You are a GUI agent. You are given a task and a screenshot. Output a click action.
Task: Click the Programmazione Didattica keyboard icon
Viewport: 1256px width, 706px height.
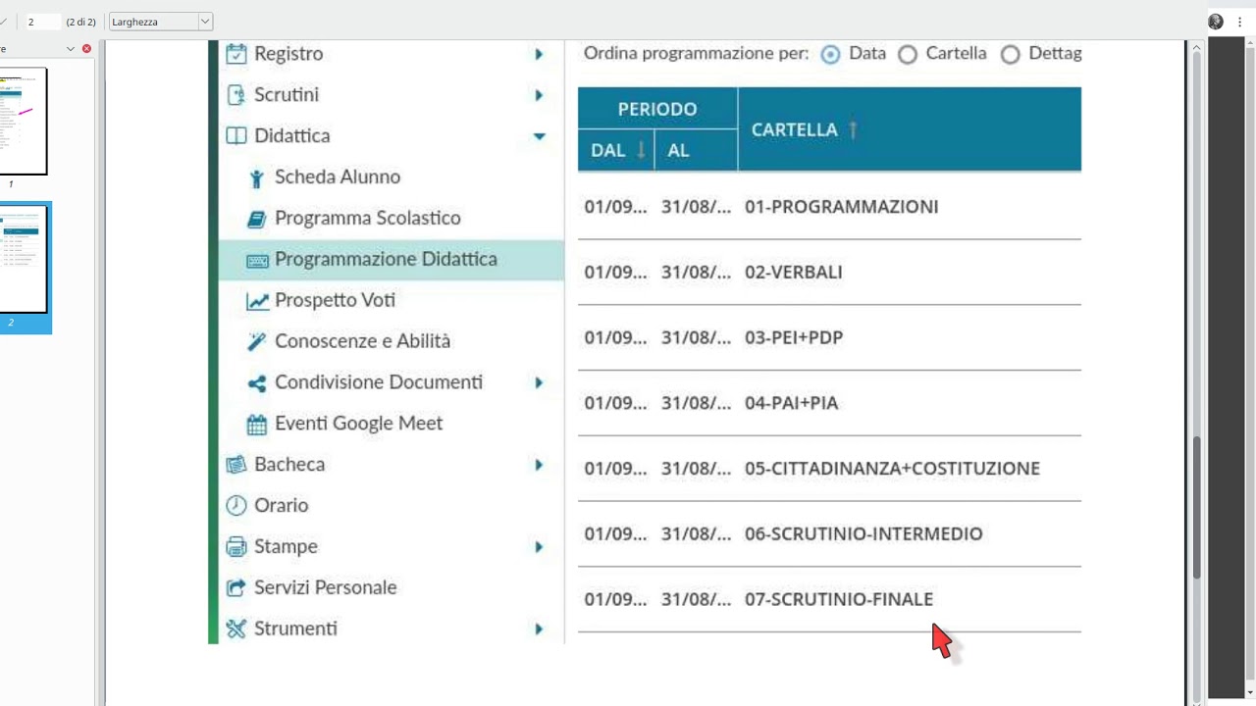coord(257,260)
